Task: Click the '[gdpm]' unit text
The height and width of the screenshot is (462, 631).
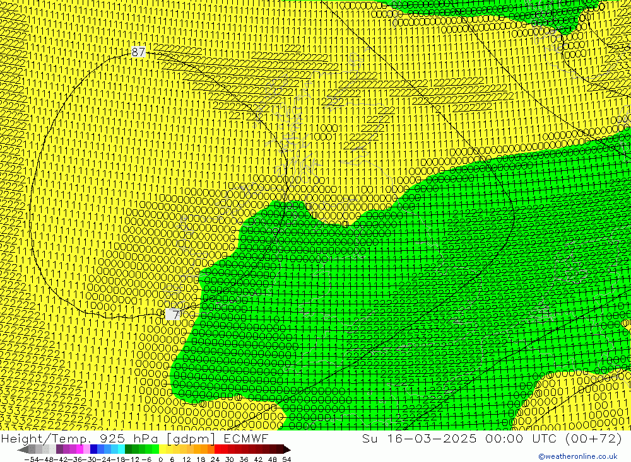Action: click(191, 438)
